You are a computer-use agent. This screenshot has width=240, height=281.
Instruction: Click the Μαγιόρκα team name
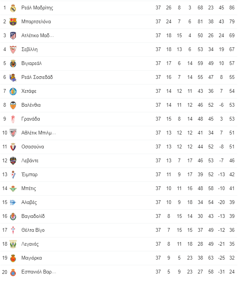[32, 258]
